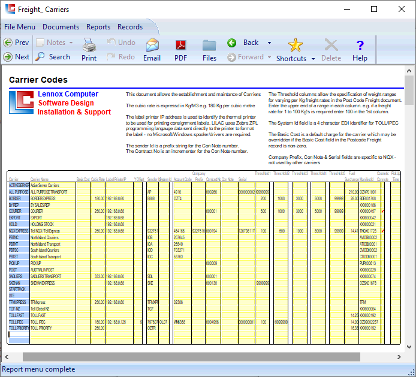Toggle the red check mark in COURIER row
416x377 pixels.
(382, 212)
